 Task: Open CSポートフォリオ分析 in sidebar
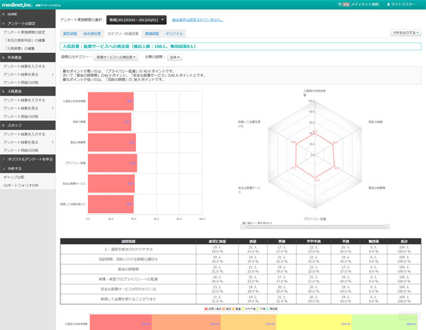21,185
